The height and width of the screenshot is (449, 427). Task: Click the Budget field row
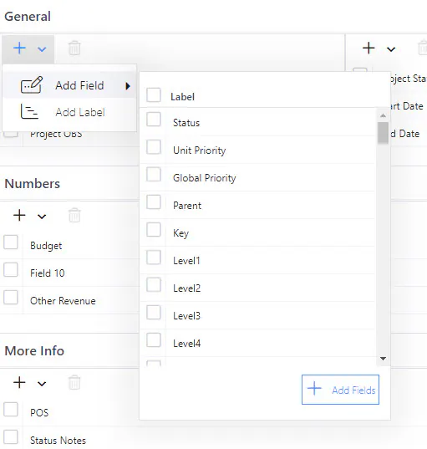point(69,246)
